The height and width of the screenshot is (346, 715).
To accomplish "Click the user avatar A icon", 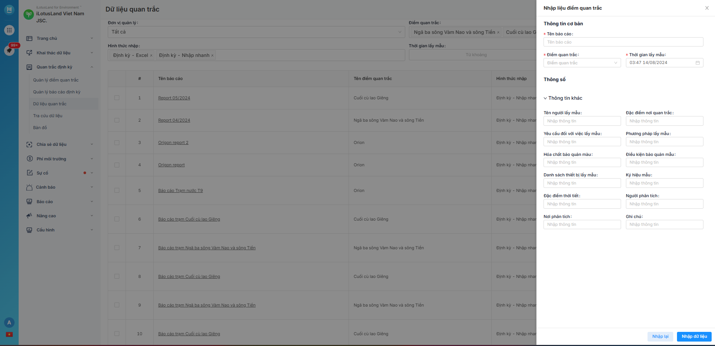I will [9, 323].
